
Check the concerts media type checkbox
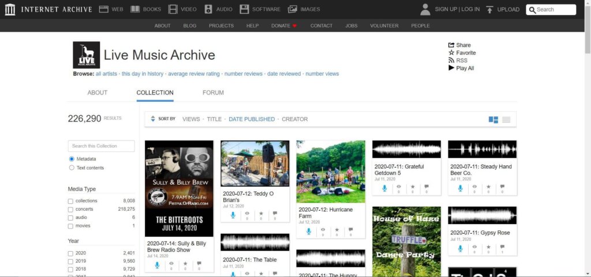click(x=70, y=210)
